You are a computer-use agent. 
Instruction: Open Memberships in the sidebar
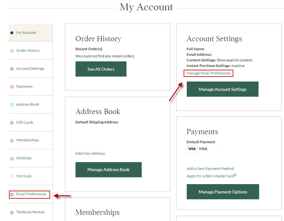(28, 140)
